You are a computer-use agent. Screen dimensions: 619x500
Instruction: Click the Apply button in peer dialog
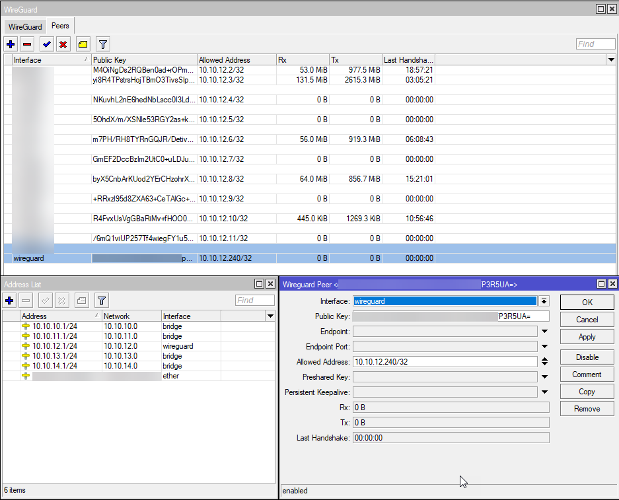click(x=587, y=337)
